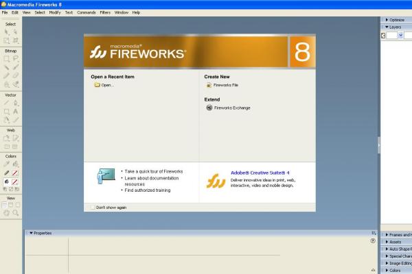
Task: Click the Fireworks Exchange icon under Extend
Action: pos(209,108)
